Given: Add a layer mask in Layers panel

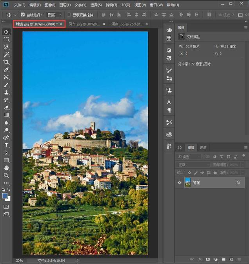Looking at the screenshot, I should point(207,259).
